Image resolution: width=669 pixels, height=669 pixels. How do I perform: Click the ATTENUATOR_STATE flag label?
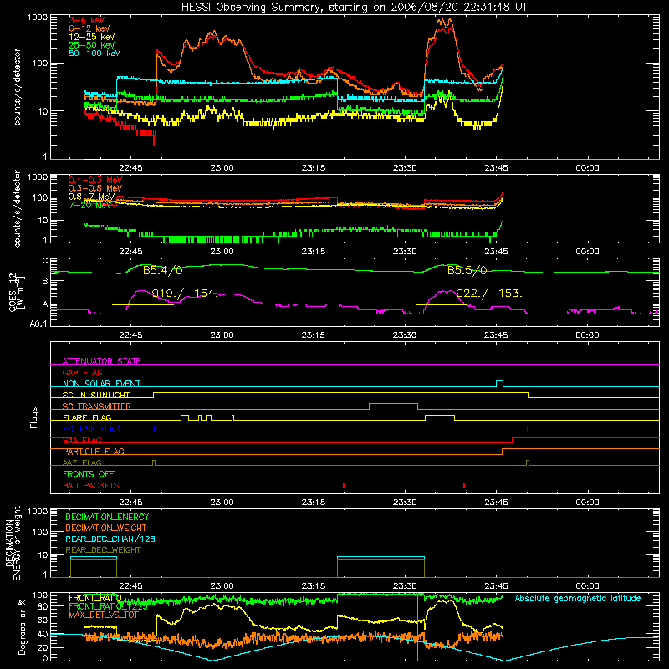point(101,361)
